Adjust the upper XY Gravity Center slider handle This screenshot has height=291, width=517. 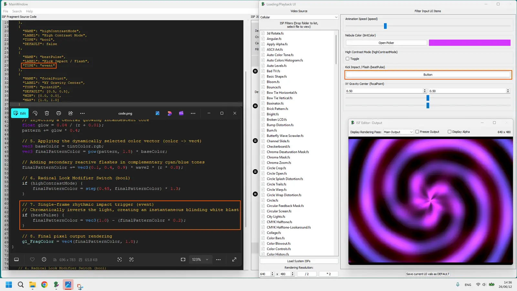point(428,98)
